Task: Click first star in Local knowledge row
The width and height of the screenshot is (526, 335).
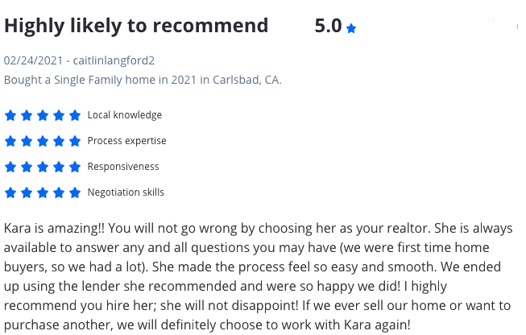Action: tap(10, 115)
